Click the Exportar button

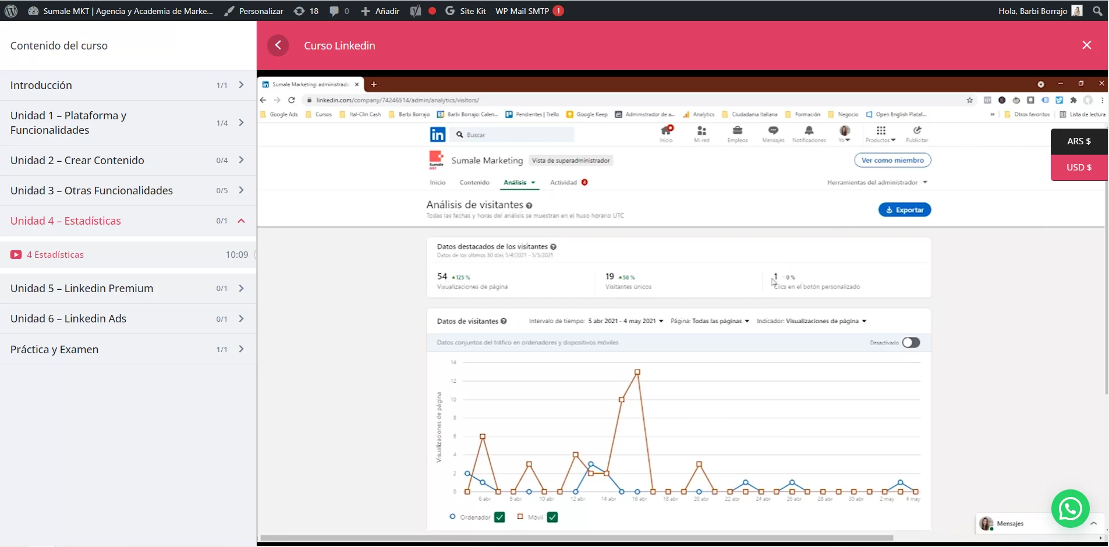[x=905, y=210]
